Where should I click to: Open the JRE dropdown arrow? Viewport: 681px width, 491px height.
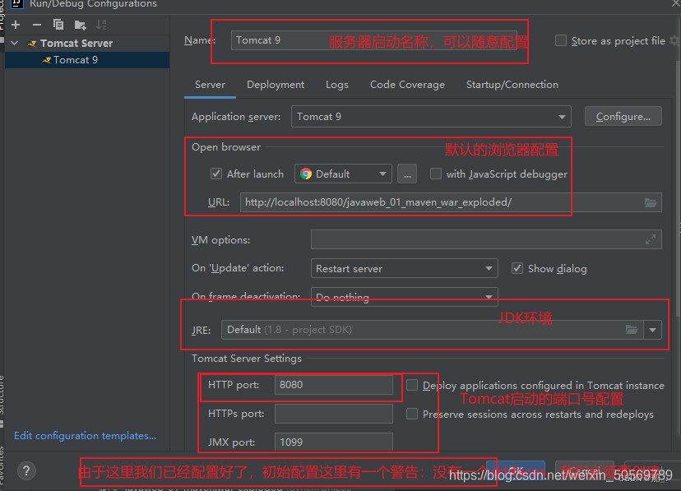tap(652, 330)
